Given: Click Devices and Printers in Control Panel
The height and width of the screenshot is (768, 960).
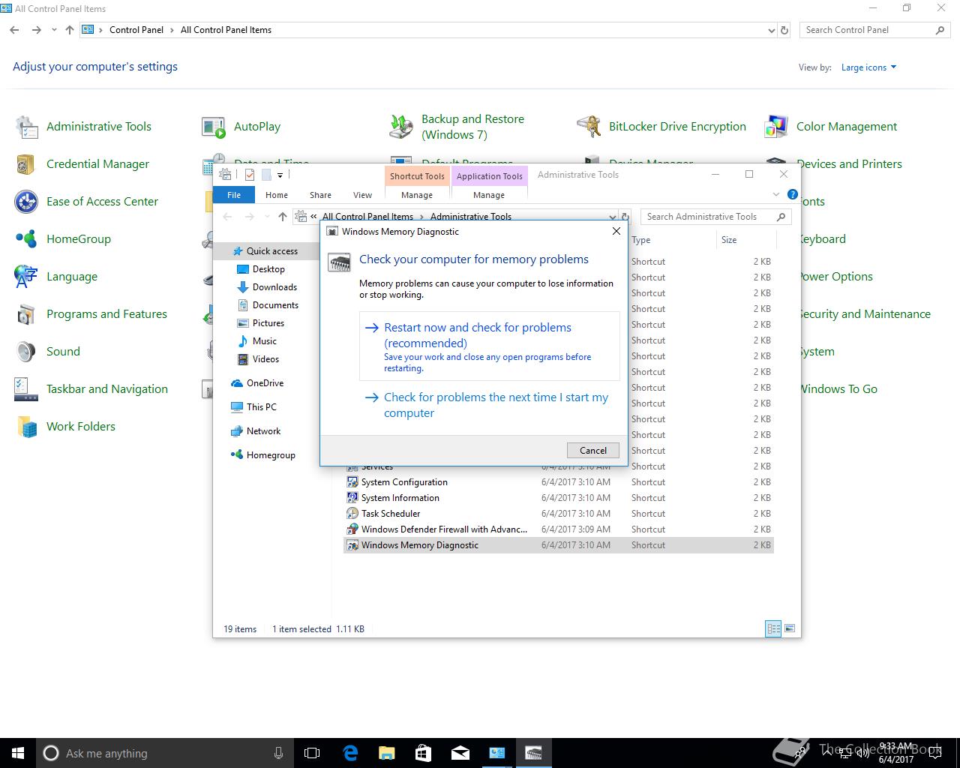Looking at the screenshot, I should pyautogui.click(x=849, y=164).
